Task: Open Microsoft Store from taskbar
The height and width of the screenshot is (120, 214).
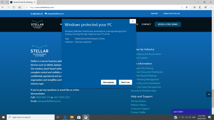Action: tap(79, 117)
